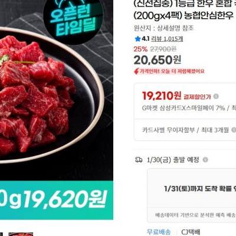Open info icon beside 결제할인가
The height and width of the screenshot is (236, 236).
216,97
